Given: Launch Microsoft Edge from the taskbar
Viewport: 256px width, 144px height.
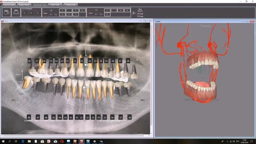Looking at the screenshot, I should [23, 141].
